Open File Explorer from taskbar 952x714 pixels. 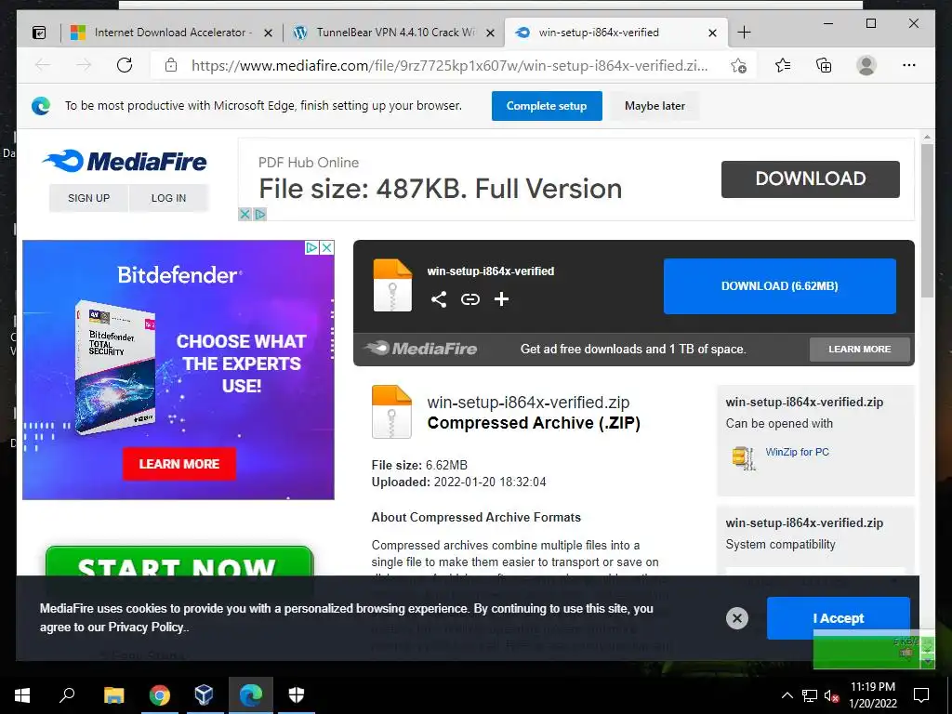tap(113, 695)
